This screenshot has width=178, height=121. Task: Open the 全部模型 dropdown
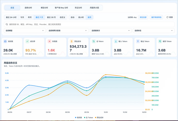click(25, 30)
